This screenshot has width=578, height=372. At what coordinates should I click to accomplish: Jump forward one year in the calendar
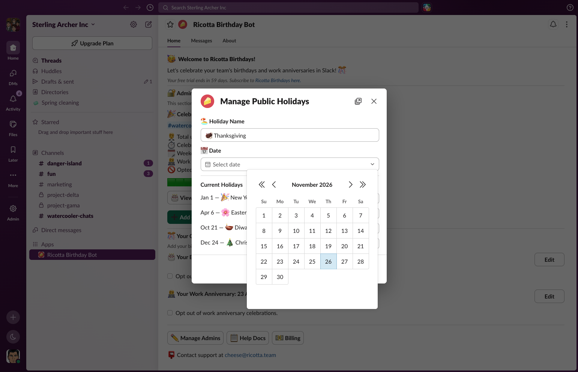pos(363,184)
